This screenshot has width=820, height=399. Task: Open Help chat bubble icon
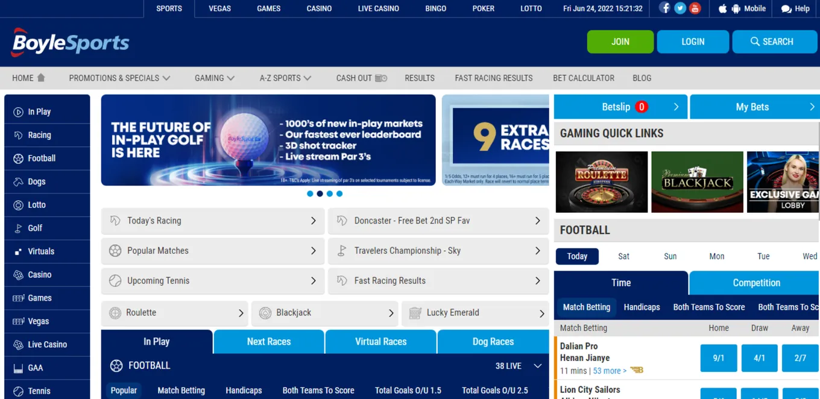click(x=786, y=8)
